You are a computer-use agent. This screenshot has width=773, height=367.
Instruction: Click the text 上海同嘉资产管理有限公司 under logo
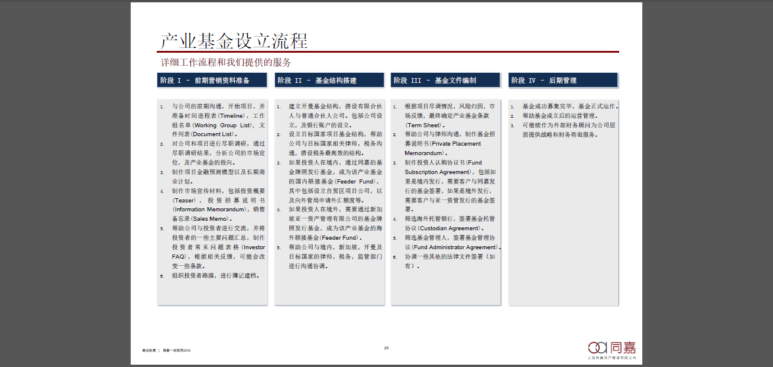click(x=612, y=358)
